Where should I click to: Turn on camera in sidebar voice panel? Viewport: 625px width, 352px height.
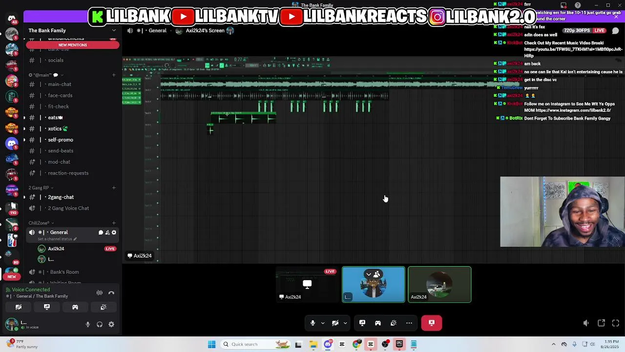coord(19,307)
